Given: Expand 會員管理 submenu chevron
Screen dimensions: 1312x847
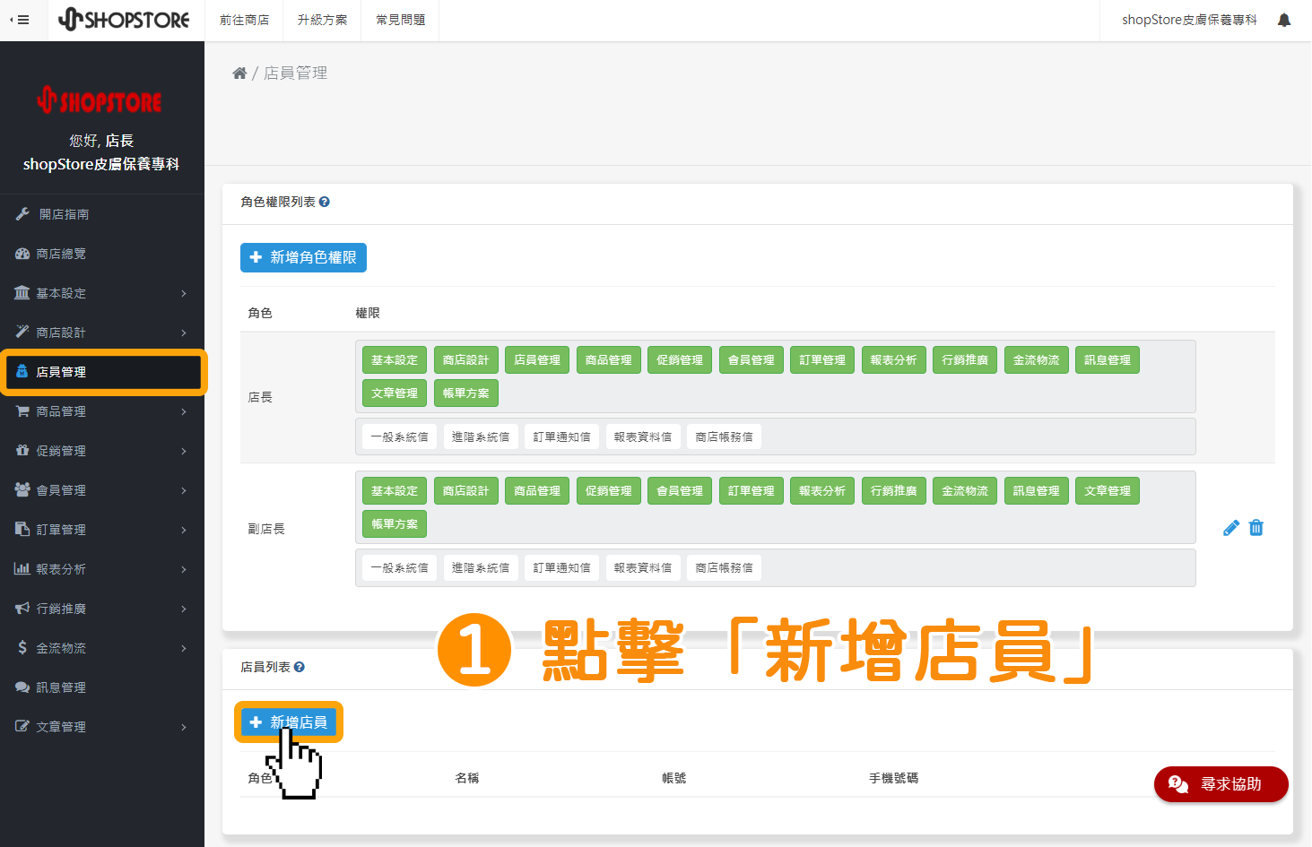Looking at the screenshot, I should point(184,490).
